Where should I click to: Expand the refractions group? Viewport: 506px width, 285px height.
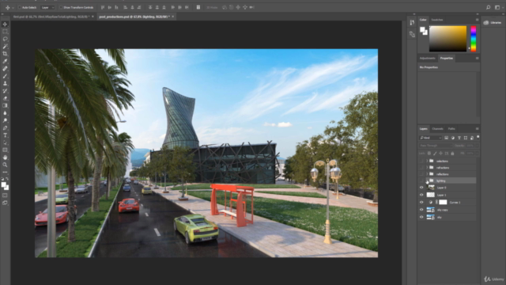(427, 168)
